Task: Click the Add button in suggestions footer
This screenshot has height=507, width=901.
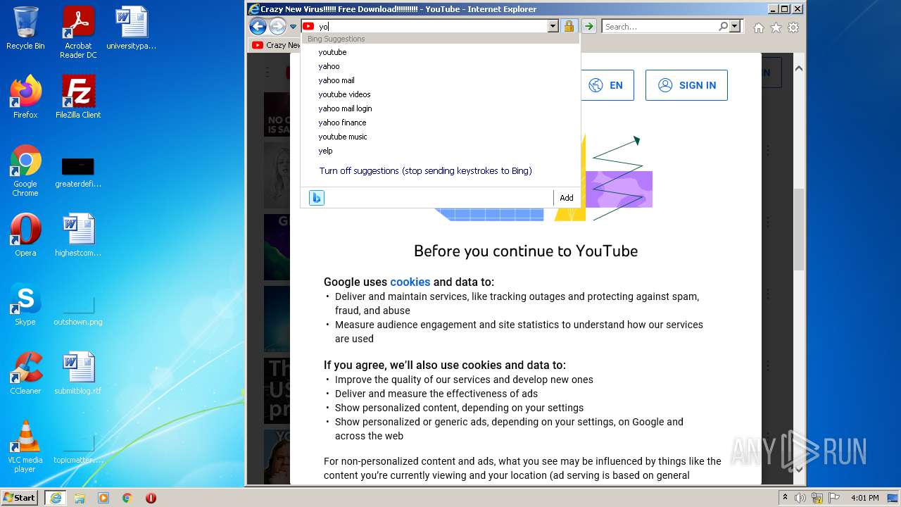Action: (567, 198)
